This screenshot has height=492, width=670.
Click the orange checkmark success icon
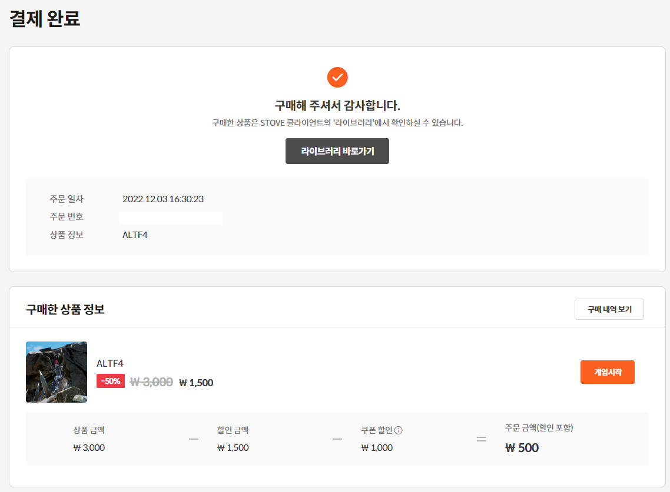[x=337, y=77]
